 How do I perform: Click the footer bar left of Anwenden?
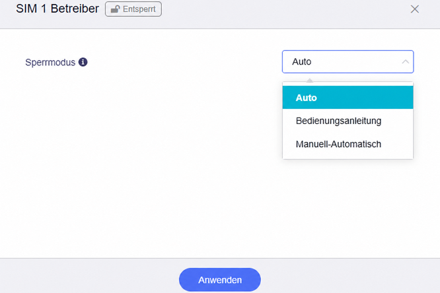89,276
